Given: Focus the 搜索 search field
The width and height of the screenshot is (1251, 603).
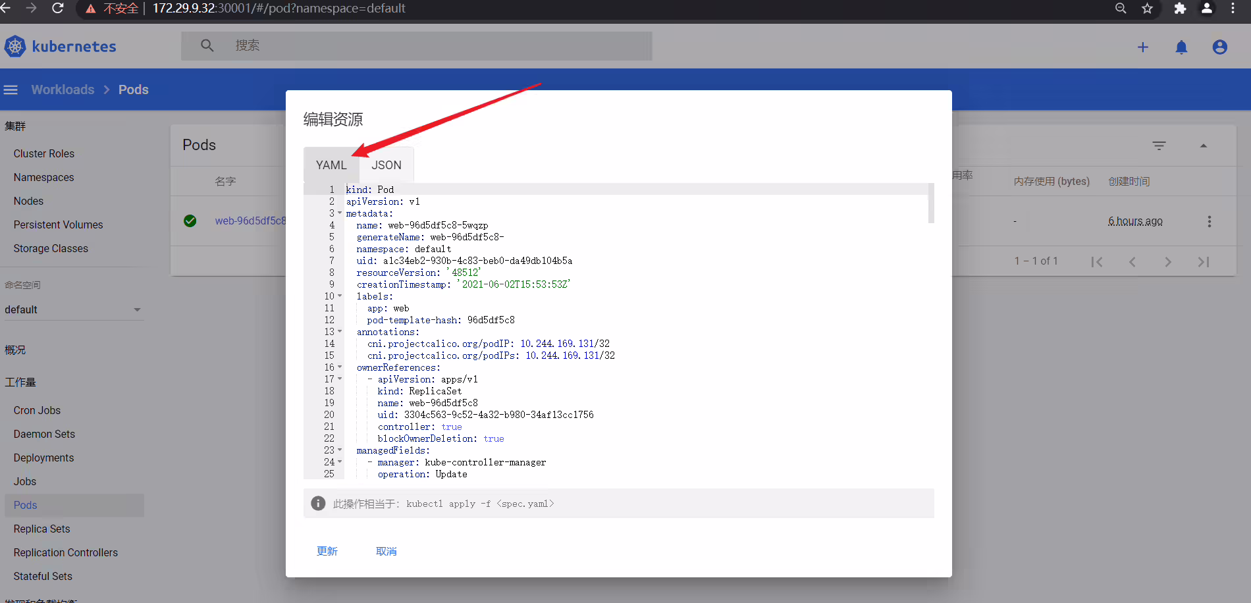Looking at the screenshot, I should [417, 46].
